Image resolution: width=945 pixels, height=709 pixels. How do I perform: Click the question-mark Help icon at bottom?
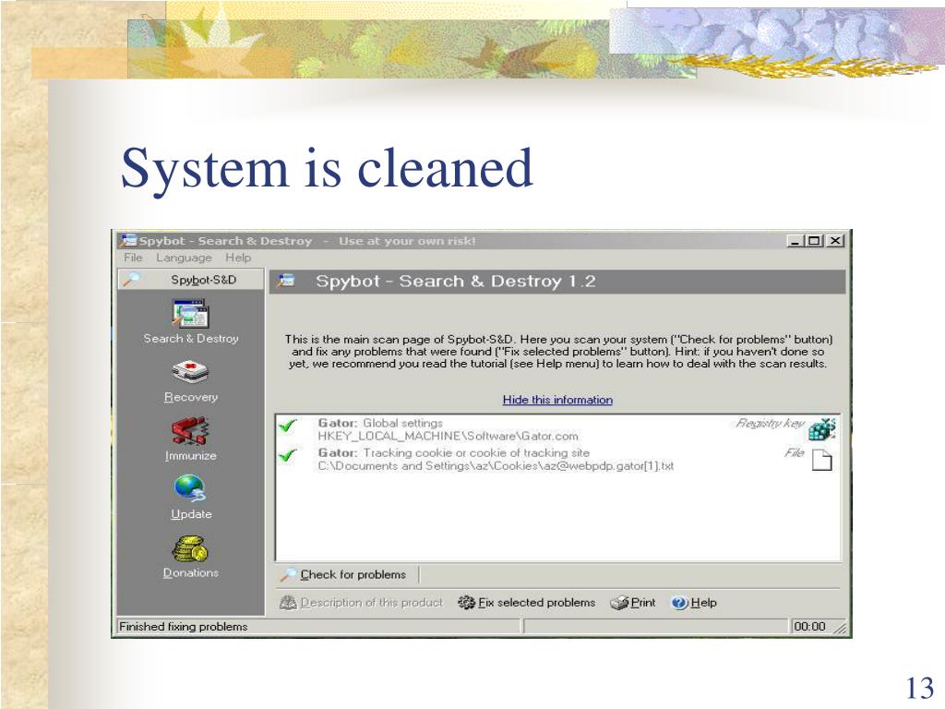[679, 603]
